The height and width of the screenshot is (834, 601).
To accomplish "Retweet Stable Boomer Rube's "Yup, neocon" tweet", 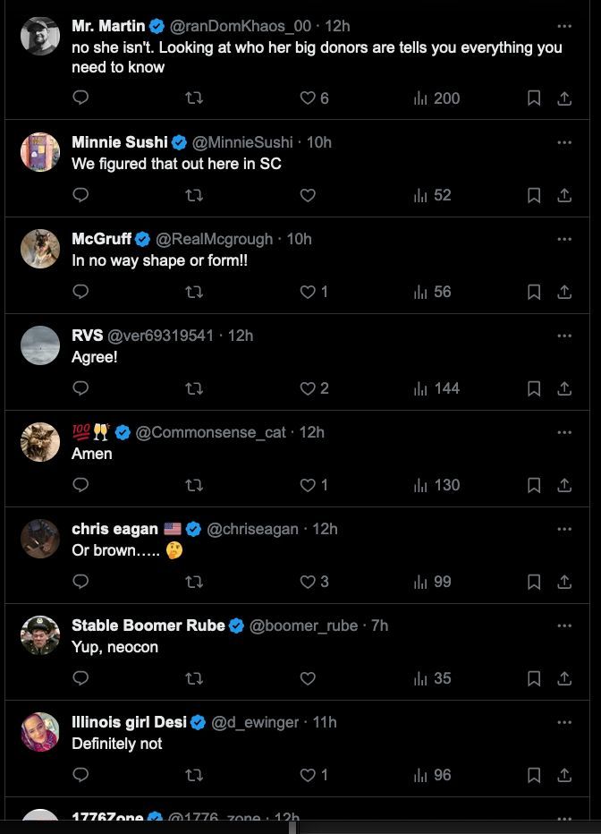I will pyautogui.click(x=194, y=678).
